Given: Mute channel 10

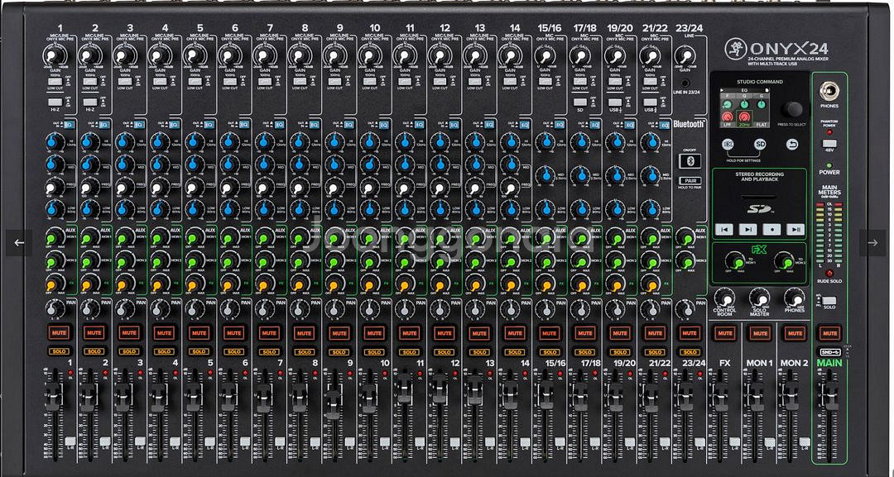Looking at the screenshot, I should point(374,332).
